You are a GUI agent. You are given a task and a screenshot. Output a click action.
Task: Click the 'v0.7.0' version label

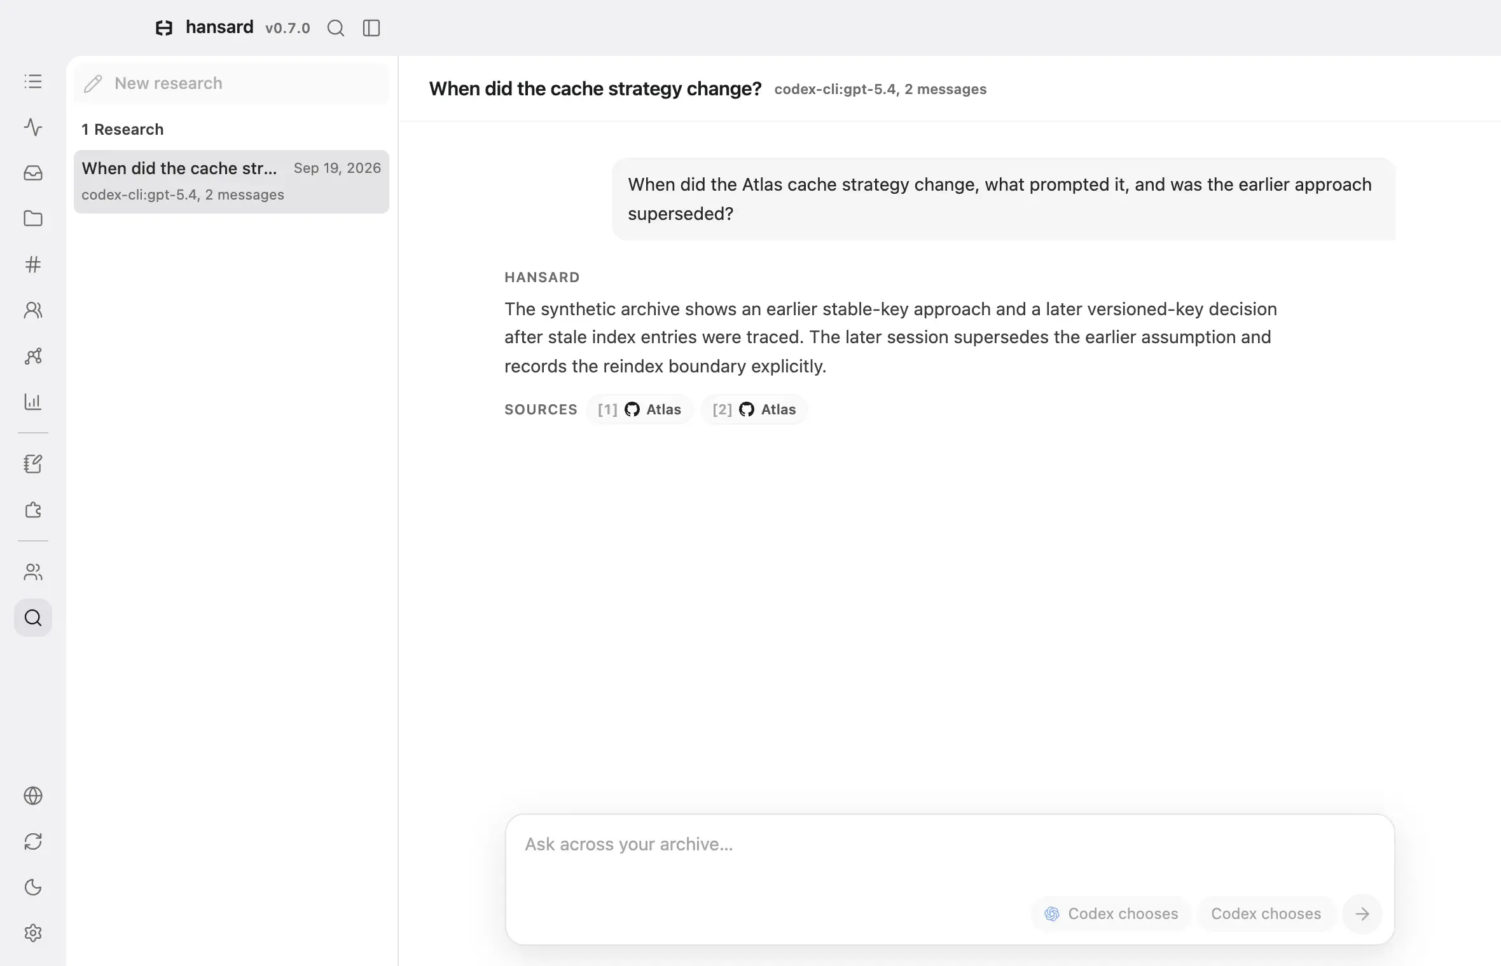[x=287, y=28]
